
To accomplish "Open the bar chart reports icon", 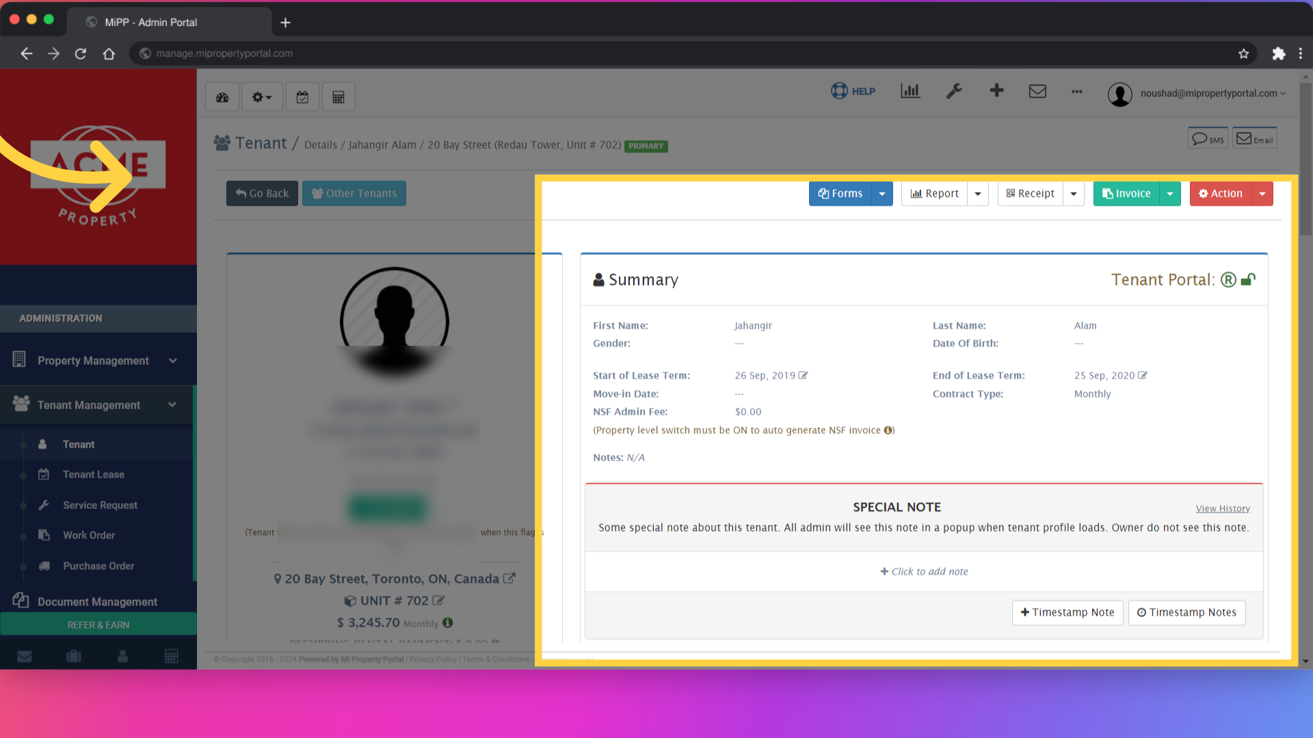I will point(910,91).
